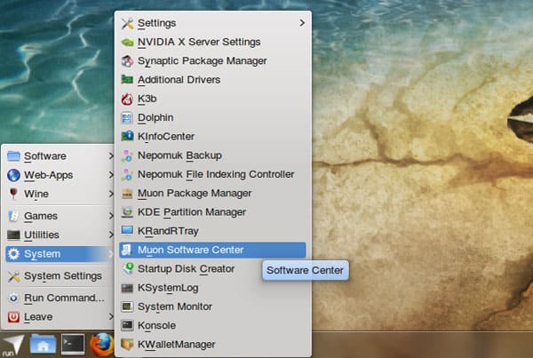Click the Utilities icon in main menu
The image size is (533, 358).
point(13,235)
